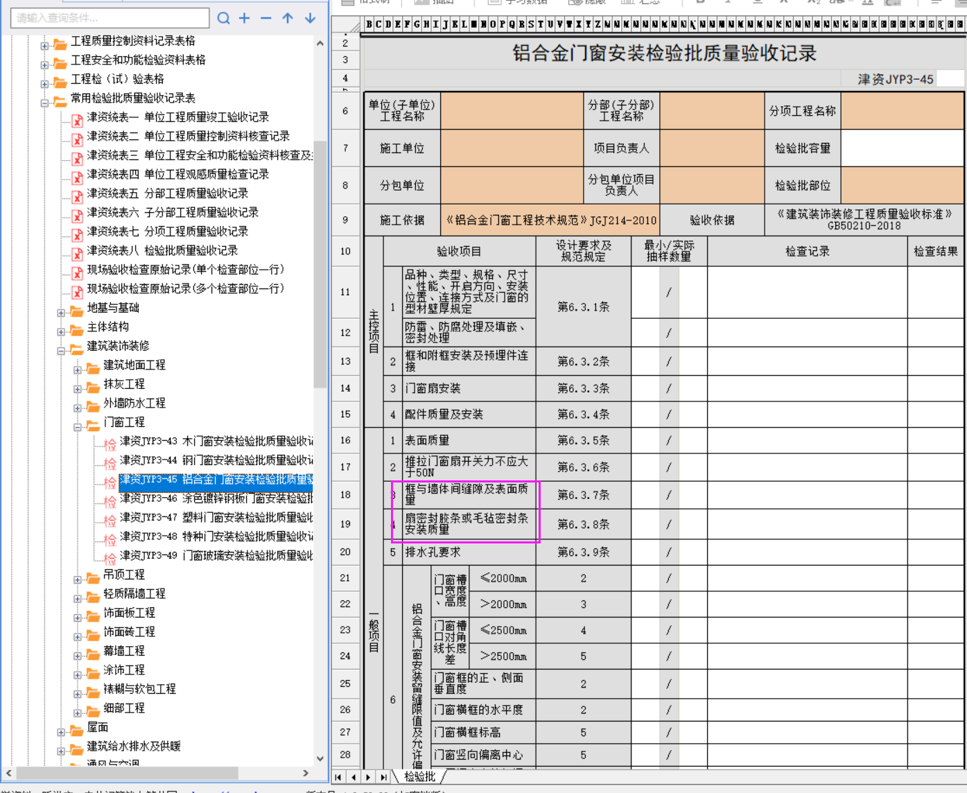
Task: Click tree horizontal scrollbar right arrow
Action: click(x=306, y=773)
